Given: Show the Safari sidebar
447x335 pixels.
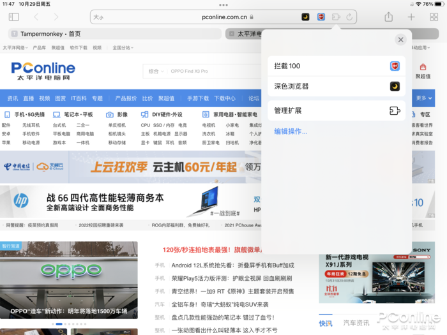Looking at the screenshot, I should pos(14,17).
